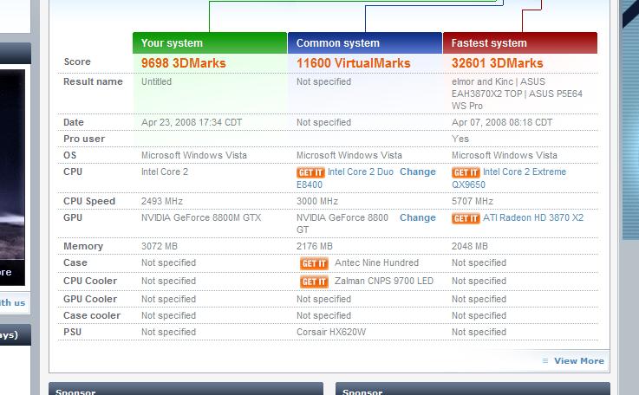
Task: Click the Case cooler row label
Action: (x=92, y=315)
